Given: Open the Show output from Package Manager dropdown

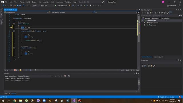Looking at the screenshot, I should point(35,76).
